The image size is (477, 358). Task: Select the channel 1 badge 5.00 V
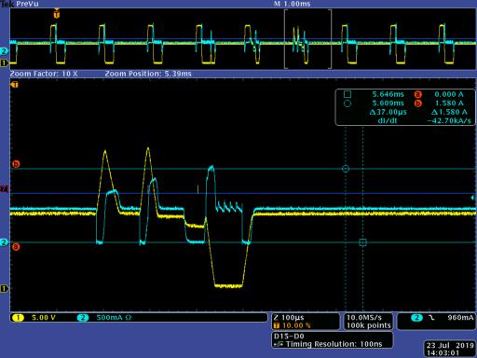click(x=34, y=318)
